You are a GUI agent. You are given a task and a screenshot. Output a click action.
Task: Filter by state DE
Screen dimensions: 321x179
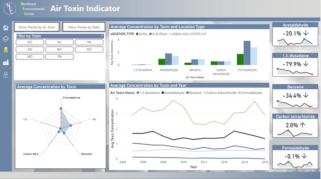pos(30,49)
